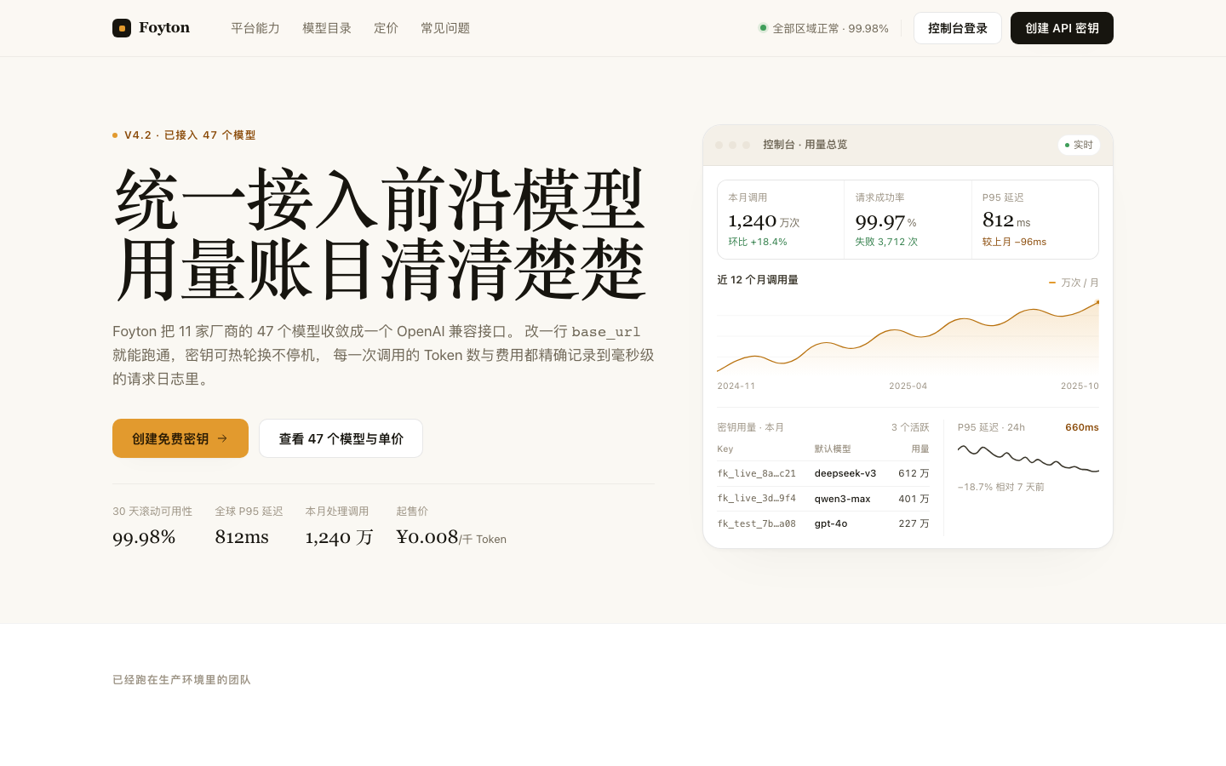
Task: Click the Foyton square logo icon
Action: [122, 28]
